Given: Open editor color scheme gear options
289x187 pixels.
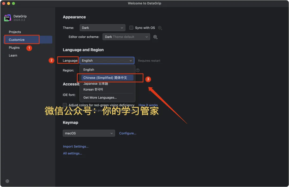Looking at the screenshot, I should tap(155, 37).
